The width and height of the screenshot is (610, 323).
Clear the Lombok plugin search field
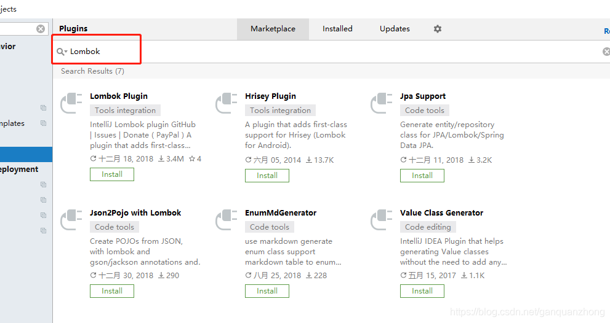pos(606,51)
